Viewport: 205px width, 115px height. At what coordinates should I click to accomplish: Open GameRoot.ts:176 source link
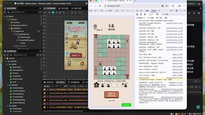176,82
